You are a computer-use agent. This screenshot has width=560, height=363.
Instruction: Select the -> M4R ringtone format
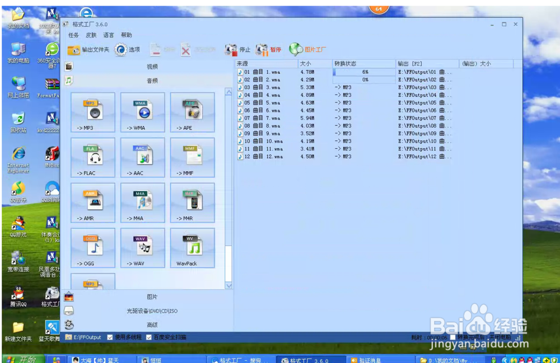pos(193,203)
